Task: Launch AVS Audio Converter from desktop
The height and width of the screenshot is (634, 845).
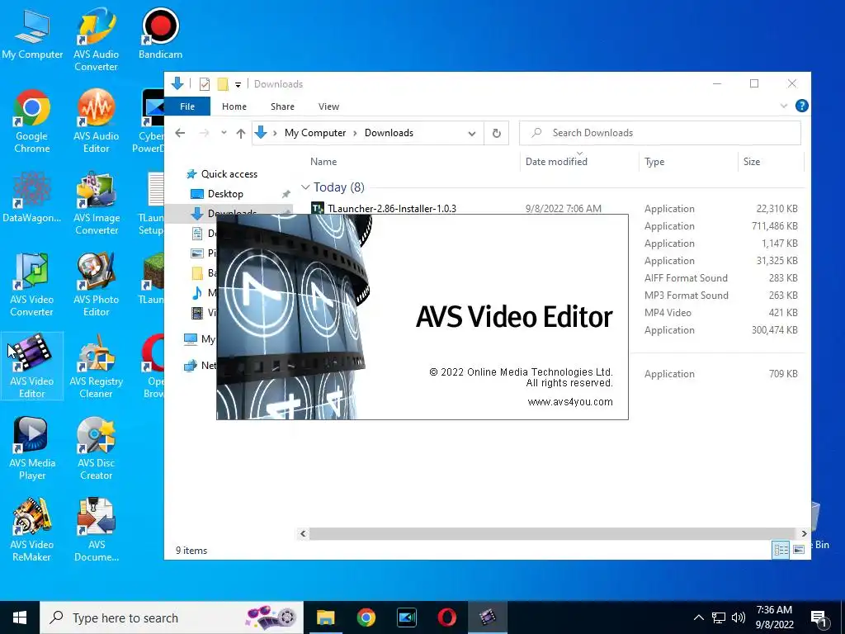Action: [x=96, y=40]
